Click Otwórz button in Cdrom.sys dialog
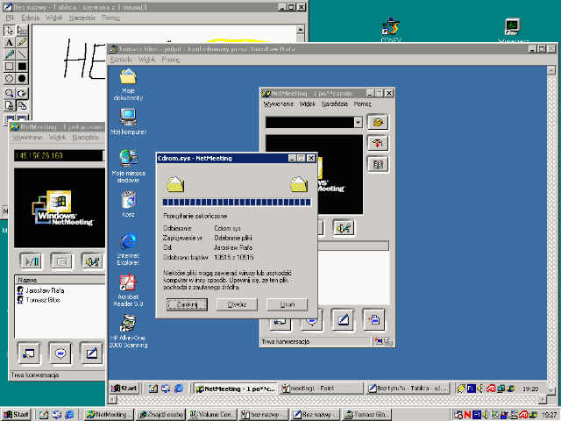561x421 pixels. tap(237, 304)
